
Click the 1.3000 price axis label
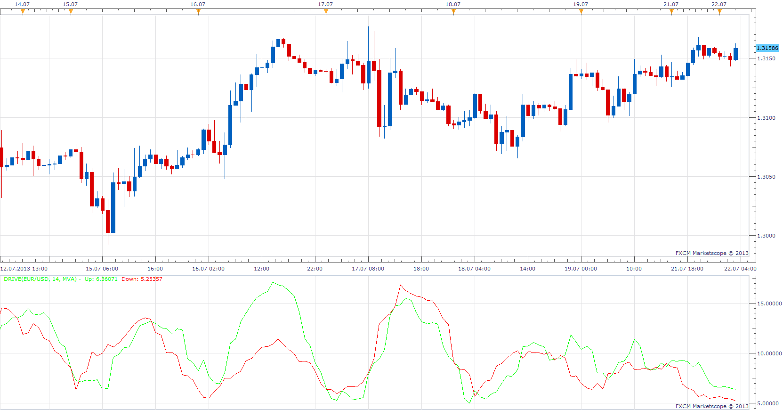coord(766,236)
